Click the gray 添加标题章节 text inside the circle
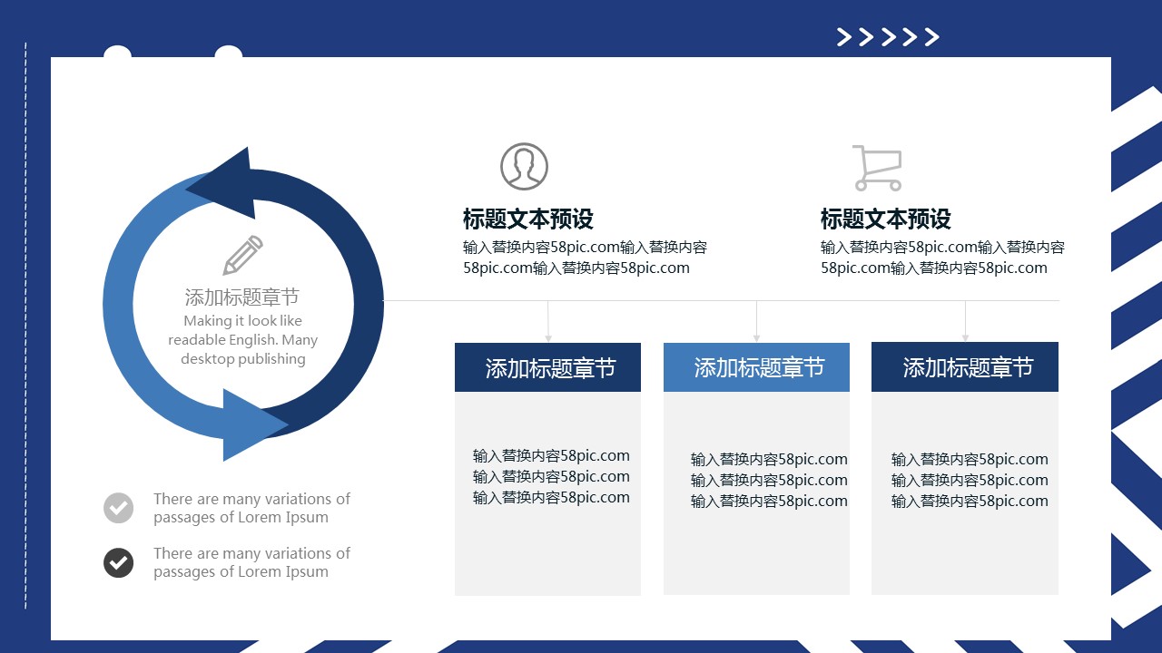Viewport: 1162px width, 653px height. coord(241,297)
